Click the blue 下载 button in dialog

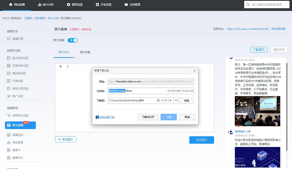pos(168,117)
